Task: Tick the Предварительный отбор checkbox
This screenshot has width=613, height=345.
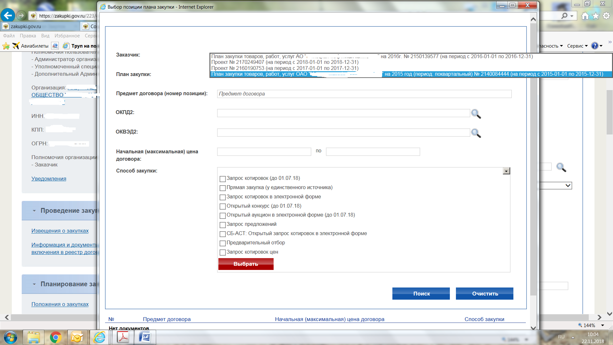Action: tap(223, 243)
